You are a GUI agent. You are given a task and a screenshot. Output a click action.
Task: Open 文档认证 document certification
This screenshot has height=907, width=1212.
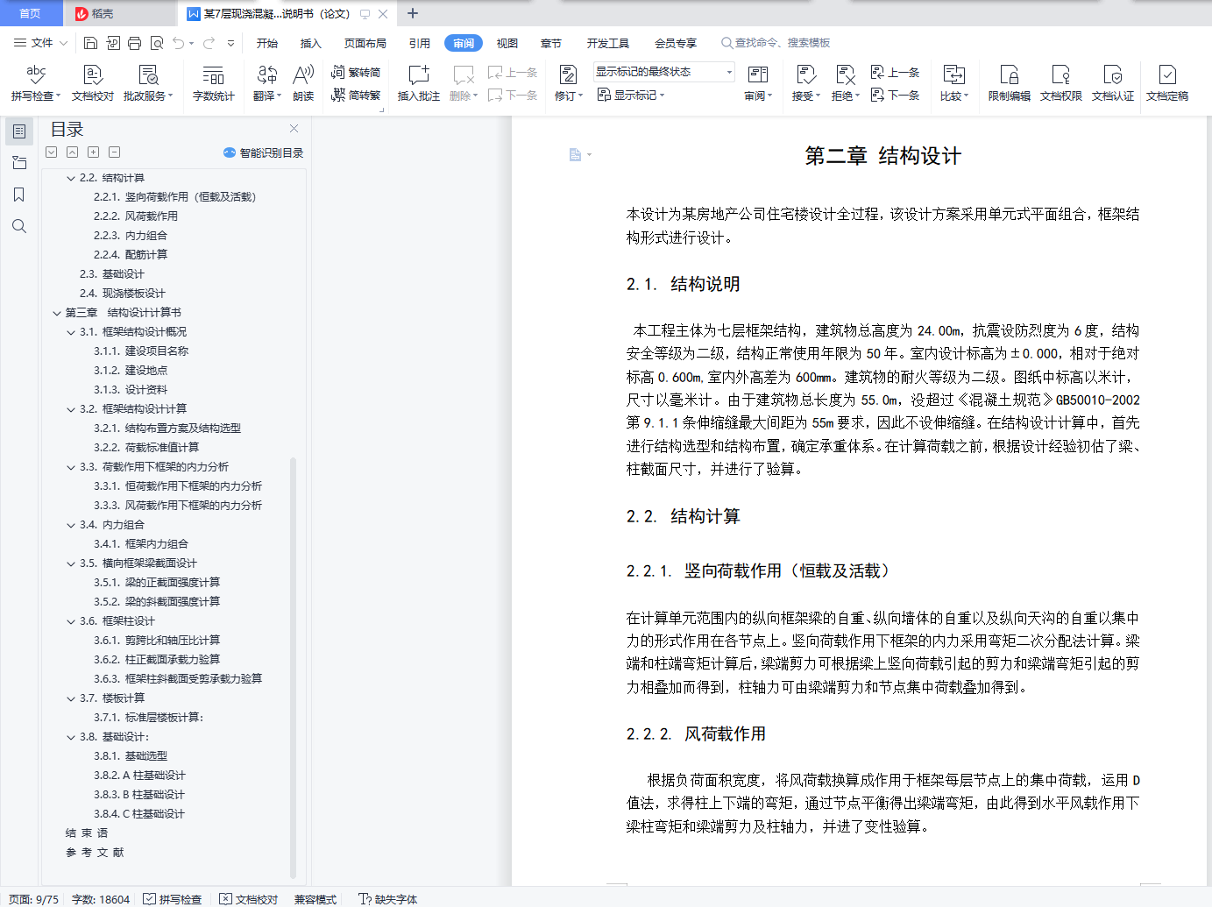click(1113, 83)
